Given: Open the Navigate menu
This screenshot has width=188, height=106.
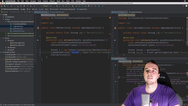Looking at the screenshot, I should [x=33, y=1].
